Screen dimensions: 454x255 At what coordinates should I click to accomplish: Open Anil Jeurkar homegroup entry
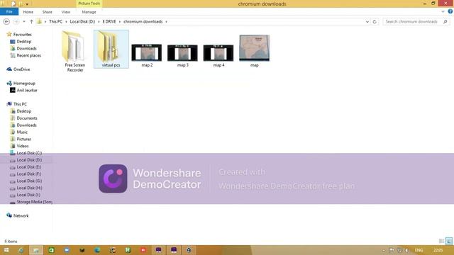[x=23, y=90]
